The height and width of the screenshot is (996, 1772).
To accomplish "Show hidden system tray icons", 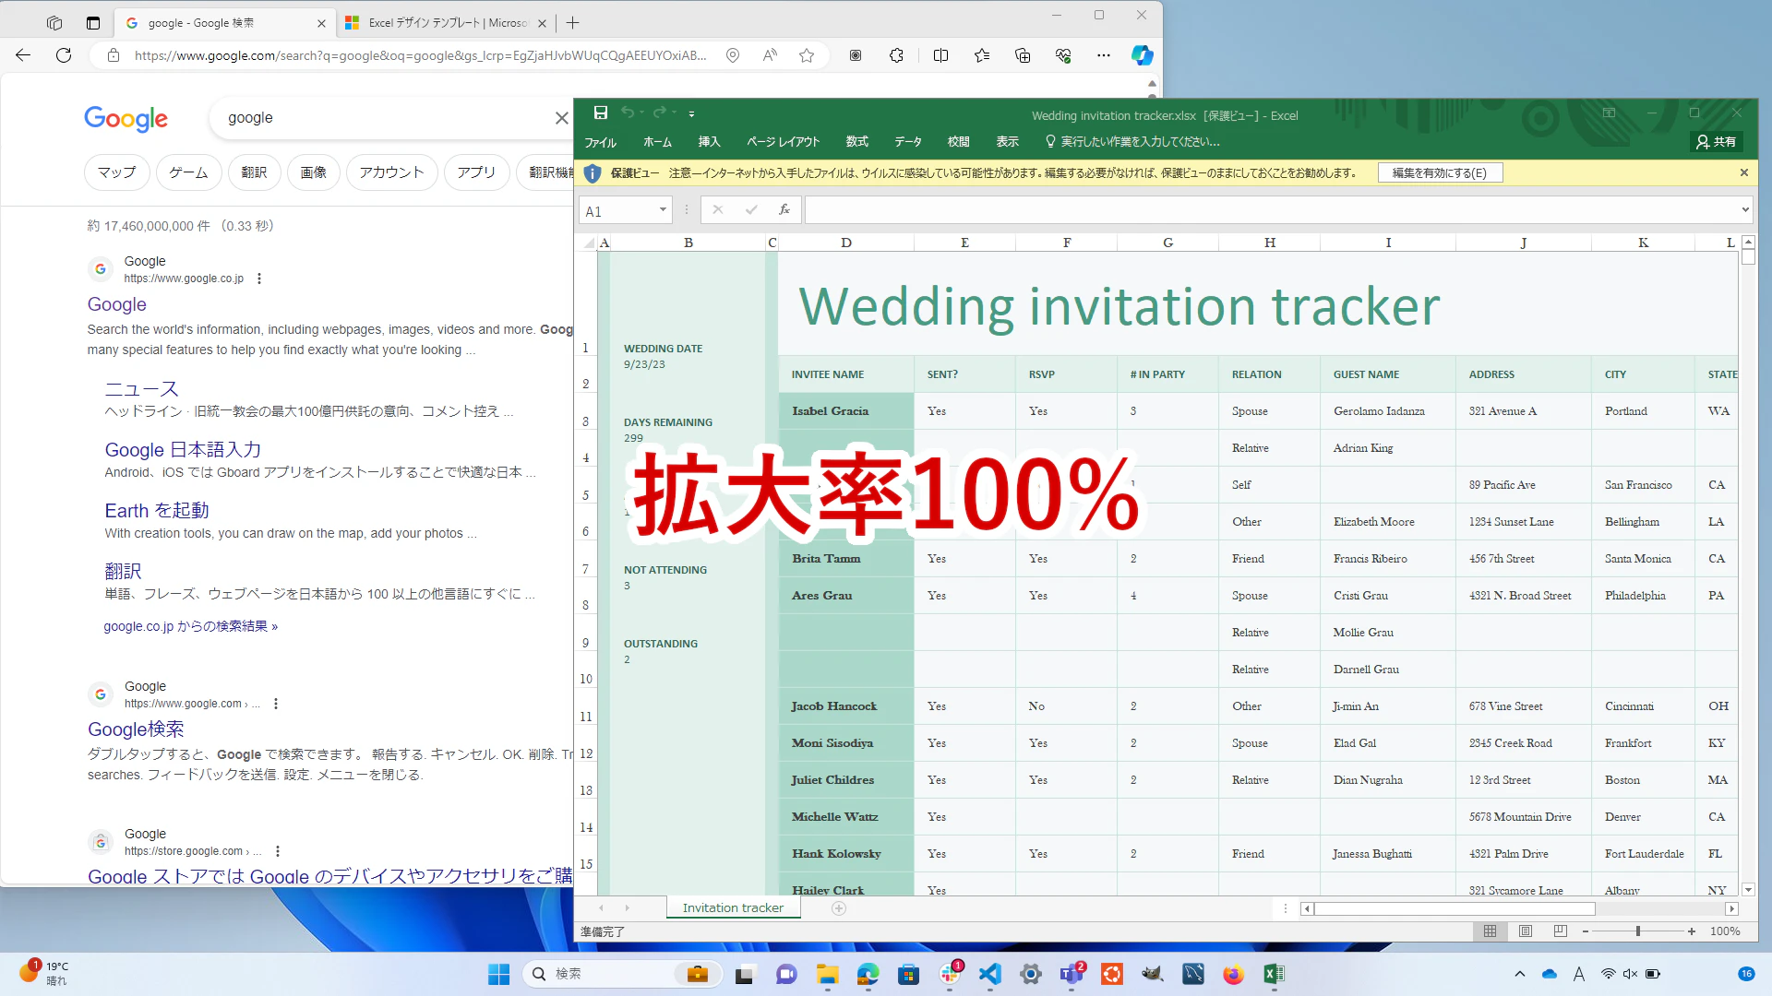I will click(x=1519, y=974).
